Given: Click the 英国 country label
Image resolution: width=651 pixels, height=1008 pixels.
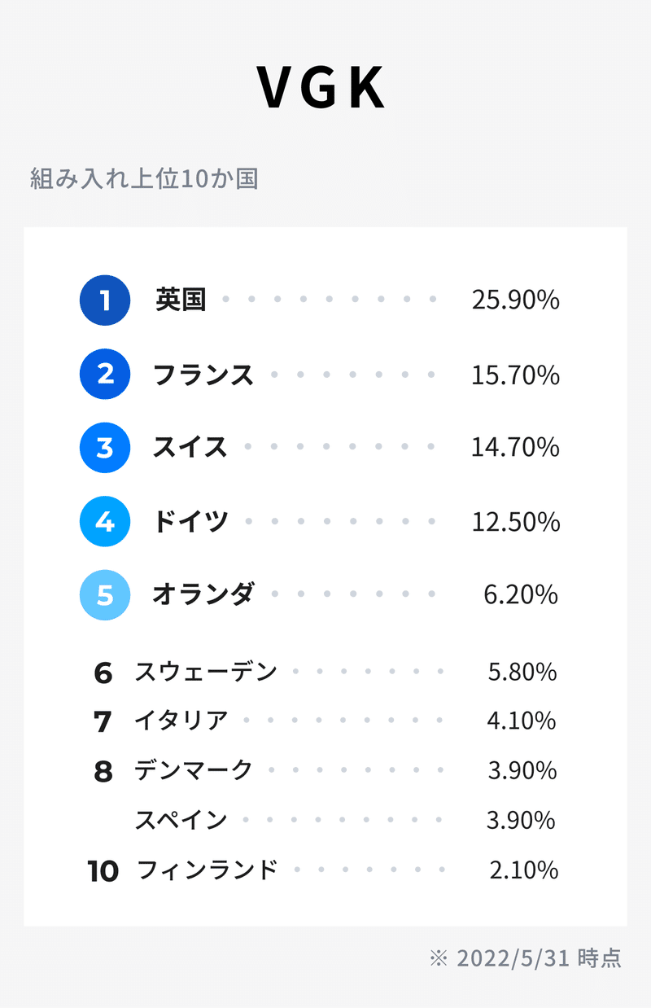Looking at the screenshot, I should point(181,300).
